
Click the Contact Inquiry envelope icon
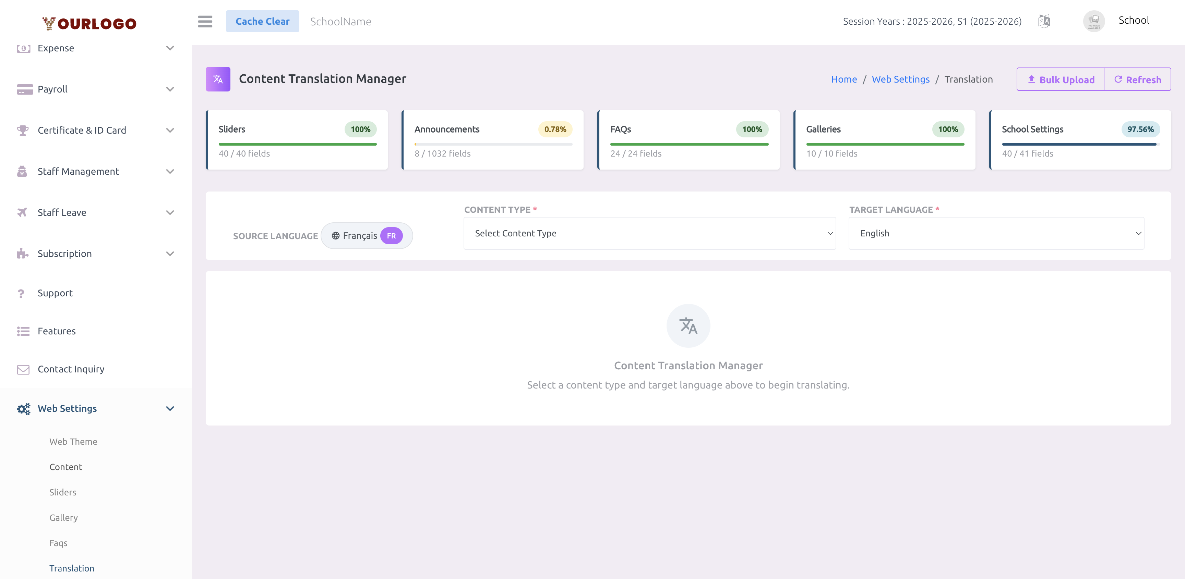click(23, 369)
